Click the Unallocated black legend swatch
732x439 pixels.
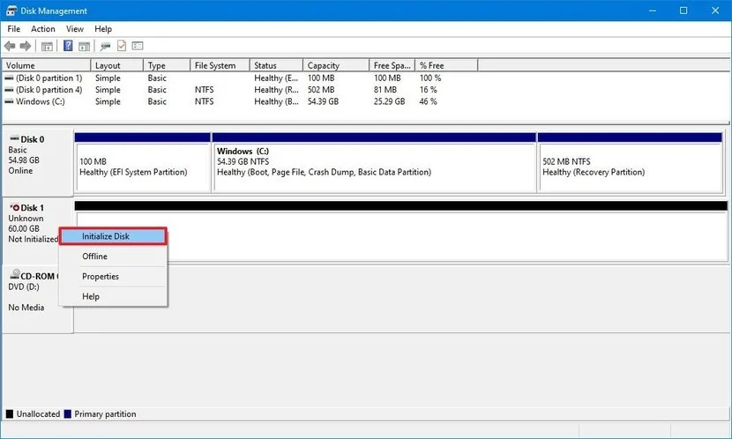tap(10, 414)
